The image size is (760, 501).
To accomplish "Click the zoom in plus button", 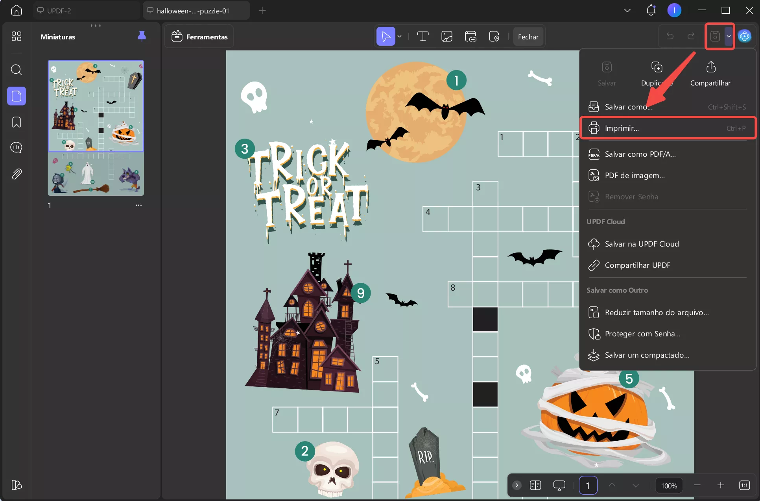I will [720, 485].
